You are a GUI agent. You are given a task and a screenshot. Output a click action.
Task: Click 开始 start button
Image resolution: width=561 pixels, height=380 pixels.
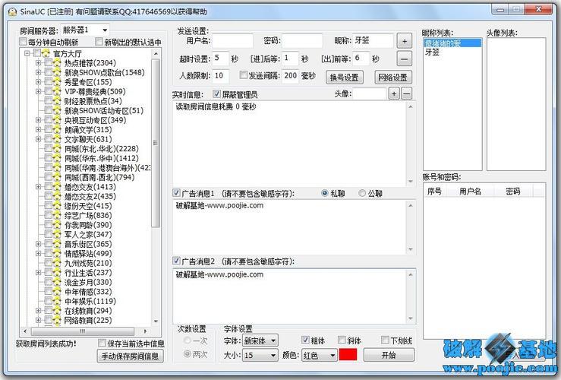pos(389,355)
